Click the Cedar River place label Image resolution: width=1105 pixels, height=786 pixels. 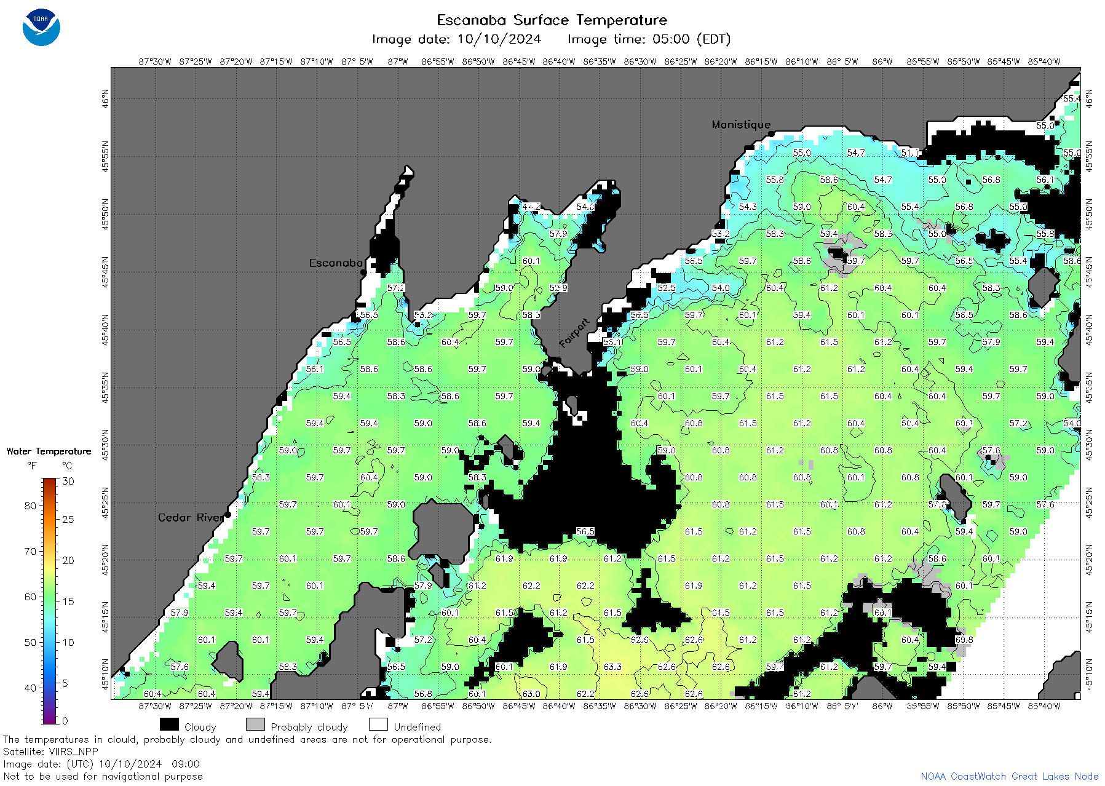[x=191, y=517]
